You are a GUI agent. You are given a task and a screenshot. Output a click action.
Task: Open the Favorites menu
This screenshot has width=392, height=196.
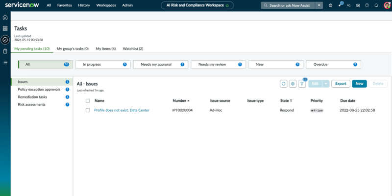tap(65, 5)
